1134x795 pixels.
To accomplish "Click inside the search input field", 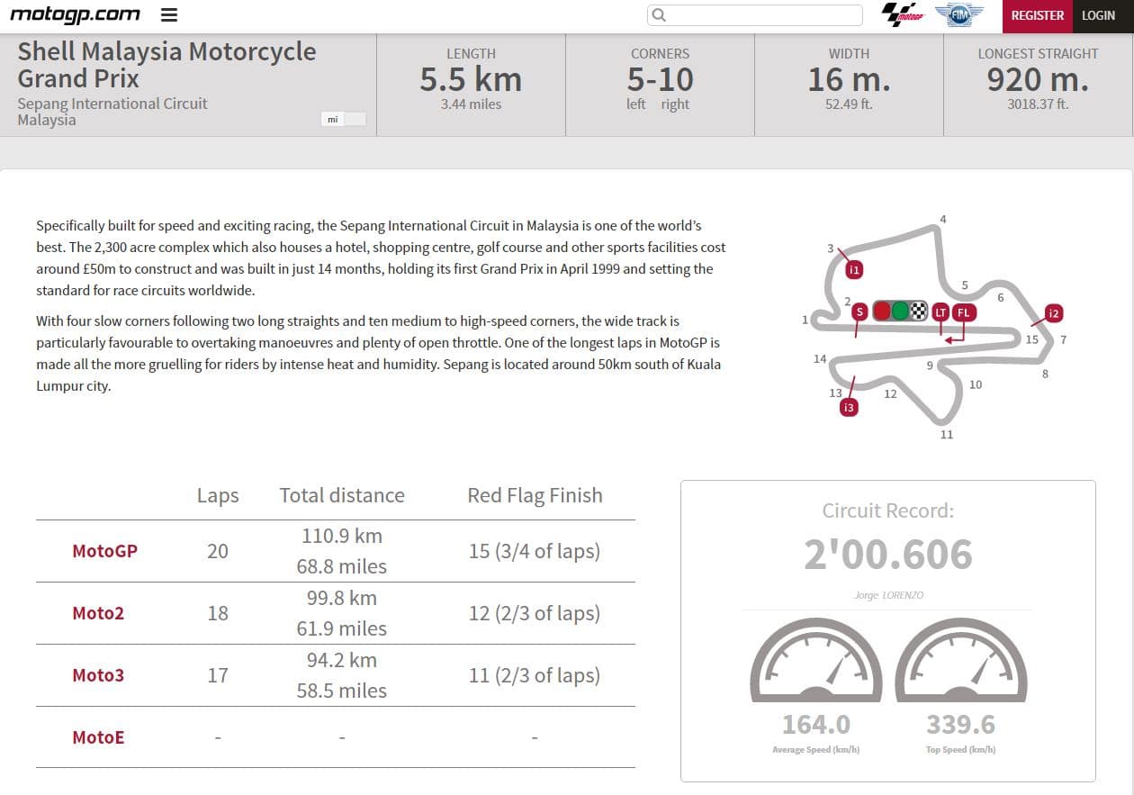I will pyautogui.click(x=754, y=15).
